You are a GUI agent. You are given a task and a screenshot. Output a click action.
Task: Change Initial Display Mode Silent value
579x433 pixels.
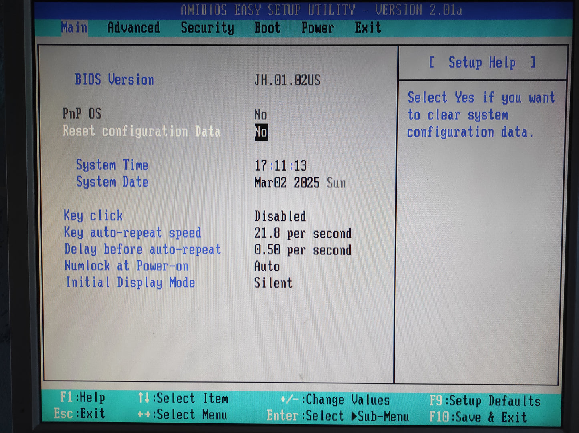[x=273, y=283]
